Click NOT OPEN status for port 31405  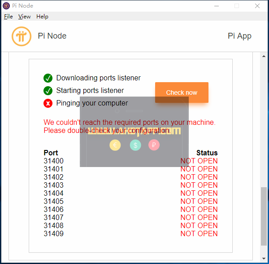click(199, 201)
